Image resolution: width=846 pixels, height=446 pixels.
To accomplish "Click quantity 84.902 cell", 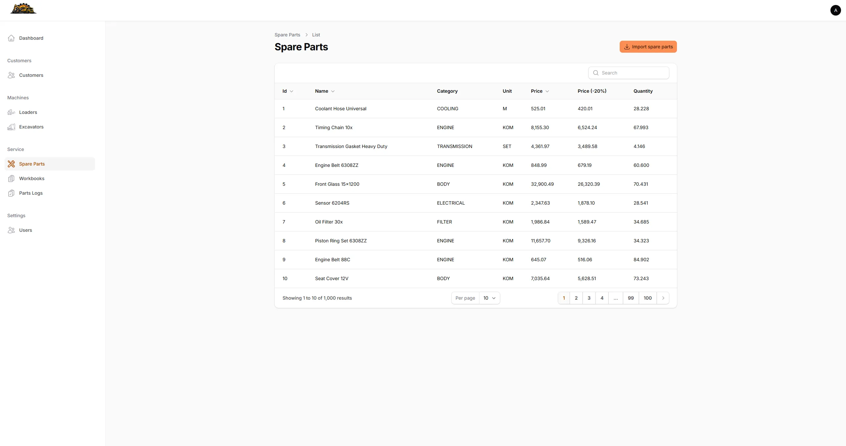I will tap(641, 260).
